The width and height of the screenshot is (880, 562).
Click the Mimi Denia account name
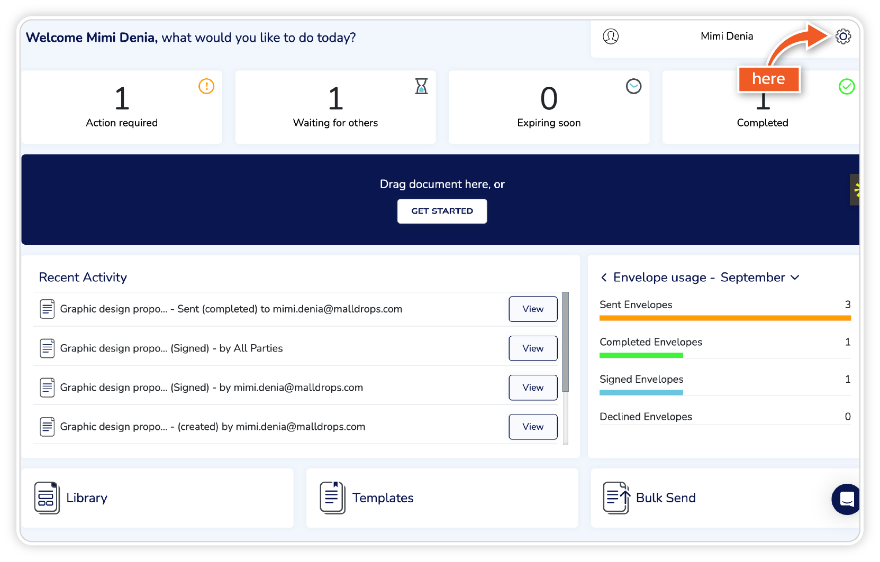[x=727, y=36]
